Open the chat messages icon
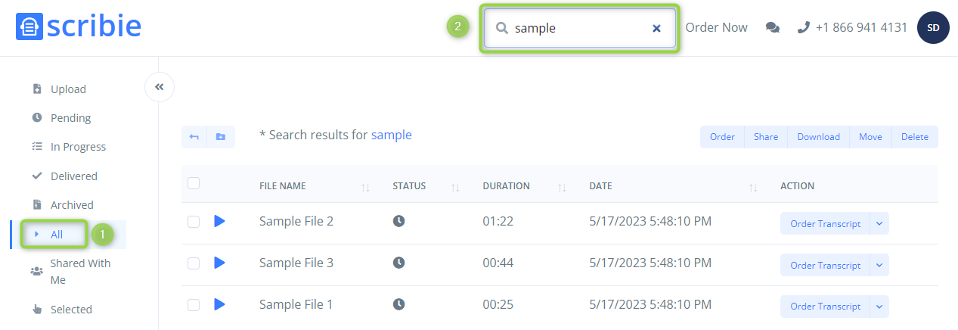The image size is (958, 330). point(772,28)
